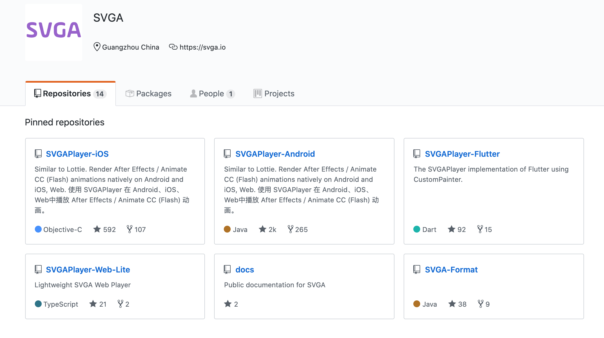This screenshot has width=604, height=338.
Task: Click the repo icon beside SVGAPlayer-Flutter
Action: [417, 154]
